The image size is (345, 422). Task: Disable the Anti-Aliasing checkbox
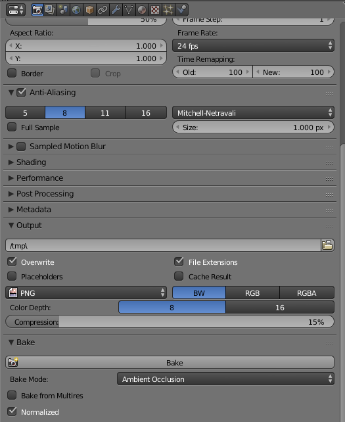21,93
